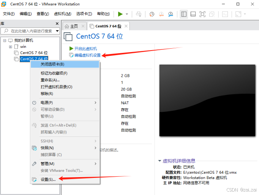Click the power icon beside 电源(P)
Image resolution: width=259 pixels, height=195 pixels.
pos(34,103)
